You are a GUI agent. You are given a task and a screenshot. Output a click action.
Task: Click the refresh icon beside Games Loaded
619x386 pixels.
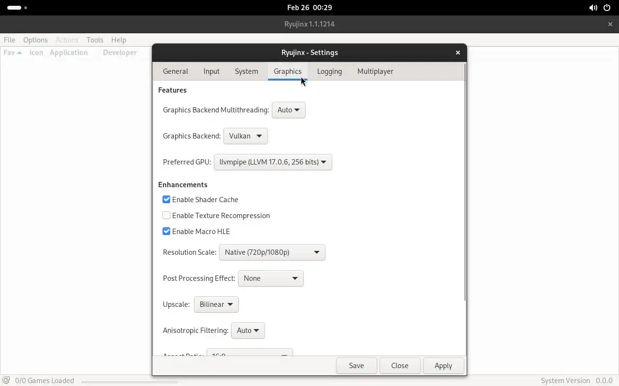[6, 380]
